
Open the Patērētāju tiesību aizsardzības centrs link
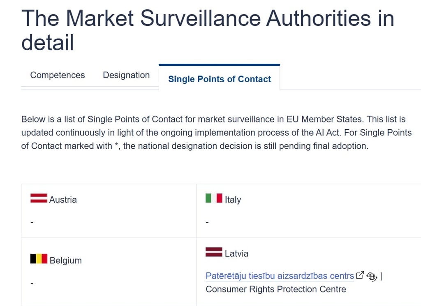click(280, 276)
